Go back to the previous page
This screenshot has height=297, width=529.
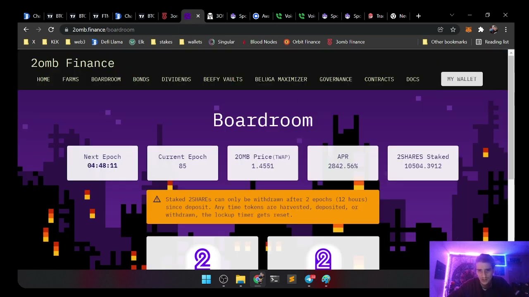coord(26,29)
